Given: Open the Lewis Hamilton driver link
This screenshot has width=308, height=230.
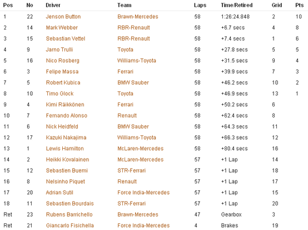Looking at the screenshot, I should [65, 149].
